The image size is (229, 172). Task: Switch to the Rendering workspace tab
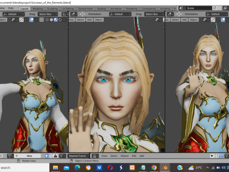[x=132, y=9]
